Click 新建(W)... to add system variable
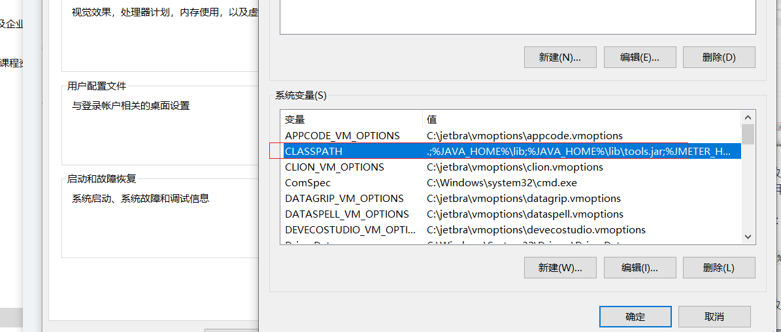Viewport: 781px width, 332px height. coord(559,267)
